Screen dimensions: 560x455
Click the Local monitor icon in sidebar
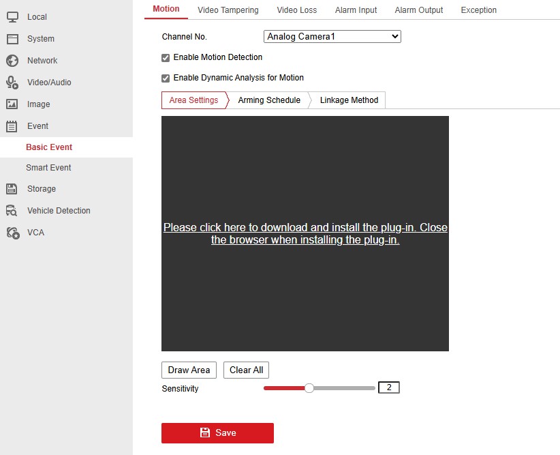tap(12, 16)
